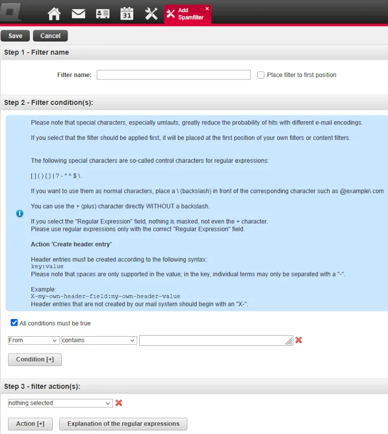Image resolution: width=388 pixels, height=434 pixels.
Task: Open the From header field dropdown
Action: coord(33,340)
